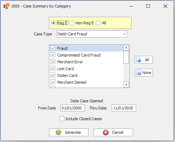Click the Stolen Card list text
Image resolution: width=175 pixels, height=142 pixels.
tap(67, 75)
